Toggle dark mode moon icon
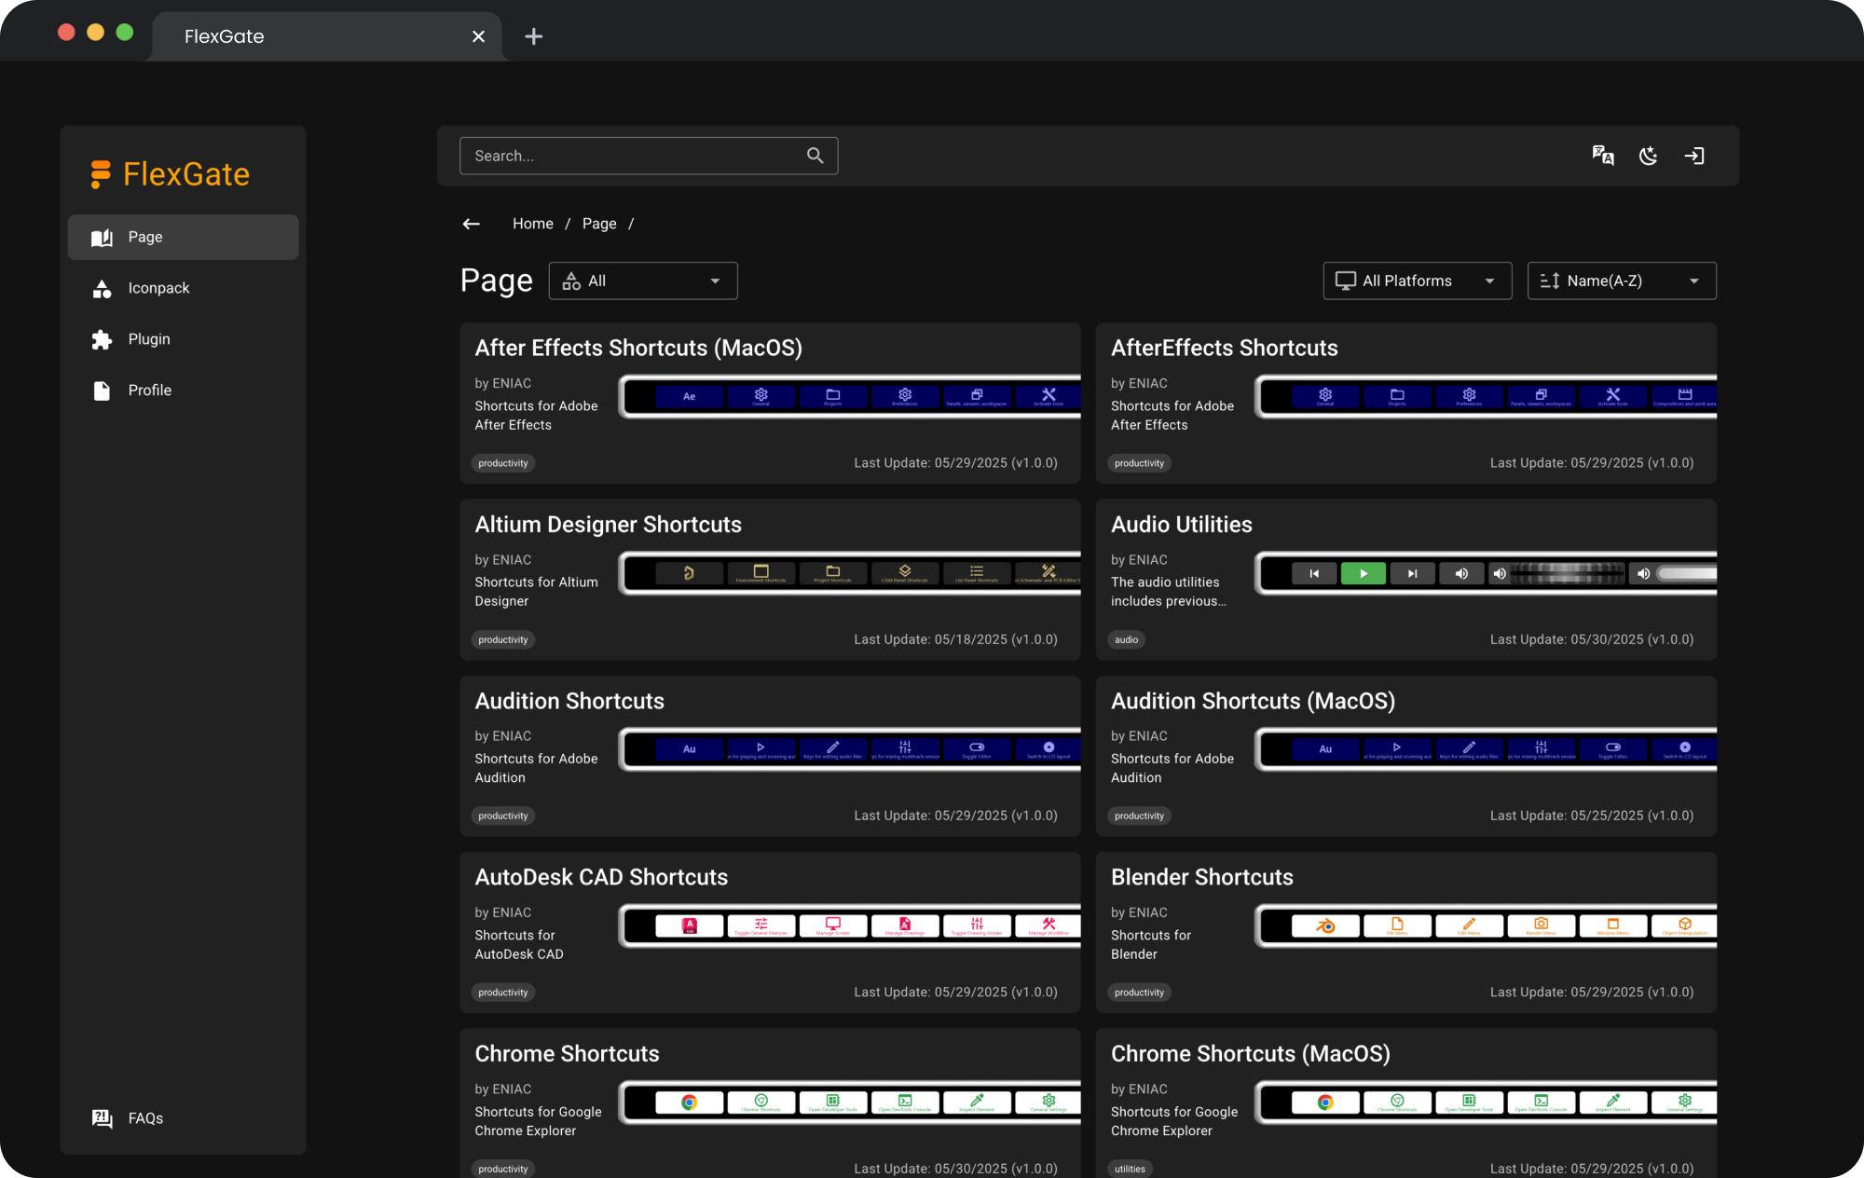 point(1648,156)
